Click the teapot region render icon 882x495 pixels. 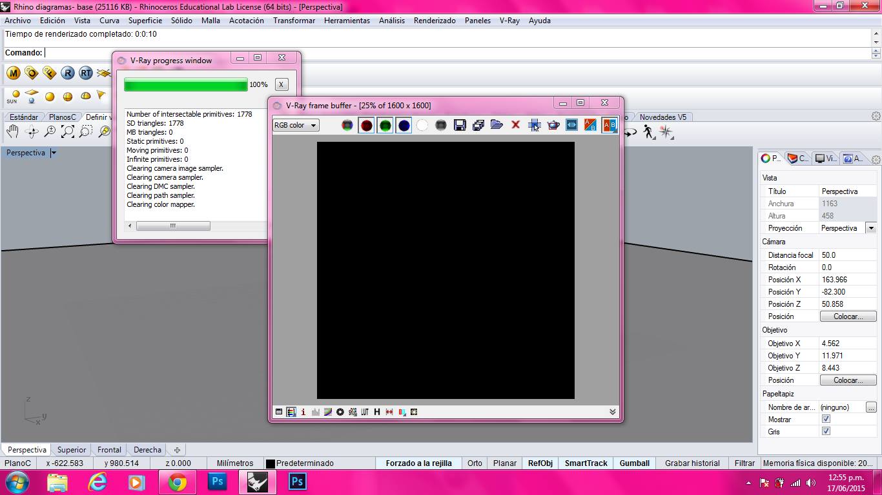point(553,125)
